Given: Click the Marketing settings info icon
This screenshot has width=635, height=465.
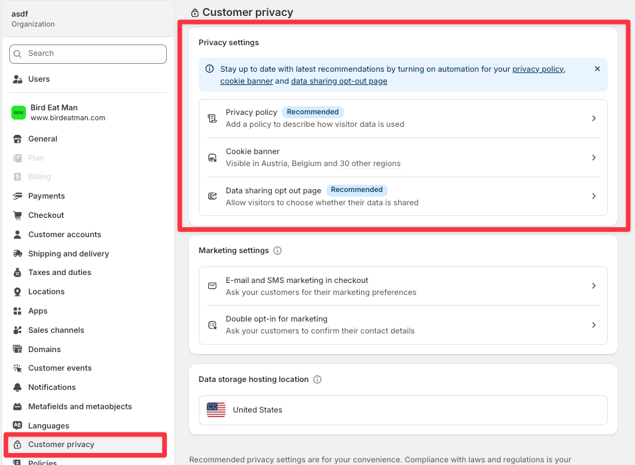Looking at the screenshot, I should (277, 250).
